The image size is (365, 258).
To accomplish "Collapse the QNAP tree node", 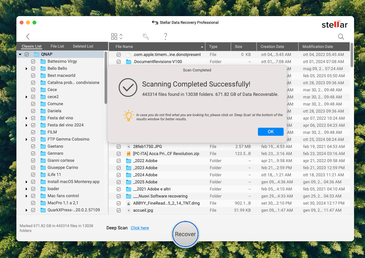I will click(x=20, y=54).
